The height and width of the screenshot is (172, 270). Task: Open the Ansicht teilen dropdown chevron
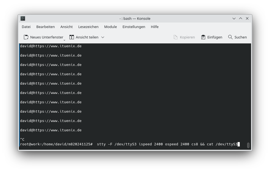pos(103,37)
